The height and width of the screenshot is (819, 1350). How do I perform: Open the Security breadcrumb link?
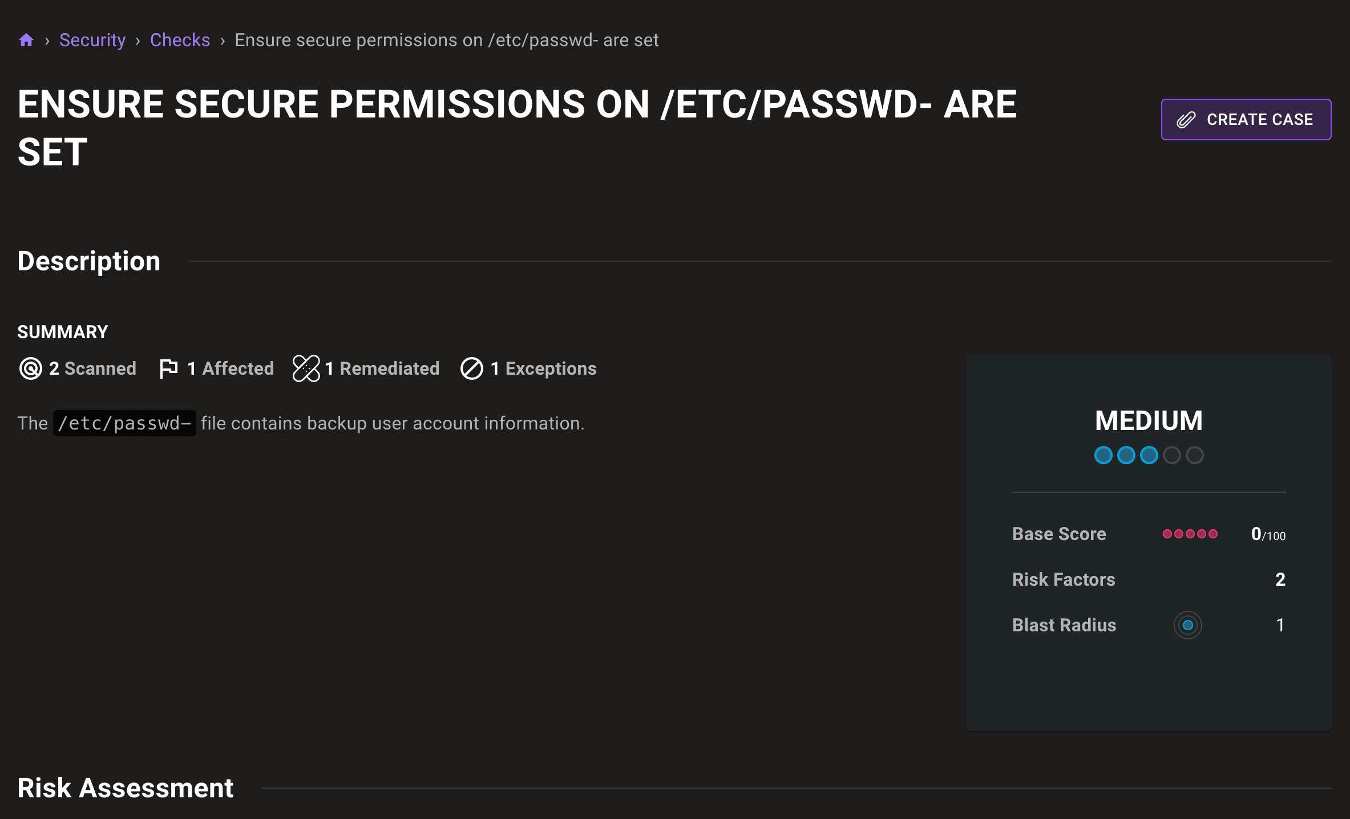coord(92,40)
